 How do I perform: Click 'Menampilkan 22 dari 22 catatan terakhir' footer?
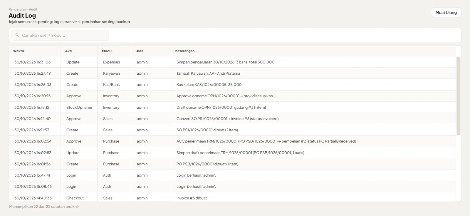[x=44, y=207]
